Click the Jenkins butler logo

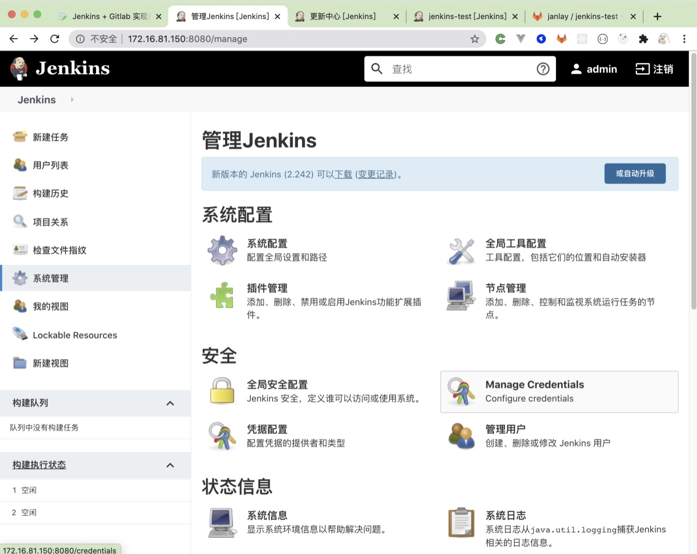tap(19, 69)
